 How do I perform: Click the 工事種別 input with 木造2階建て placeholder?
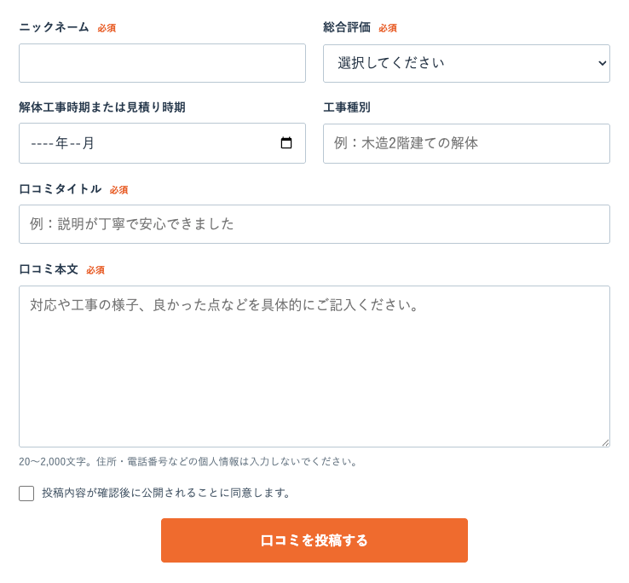click(466, 144)
